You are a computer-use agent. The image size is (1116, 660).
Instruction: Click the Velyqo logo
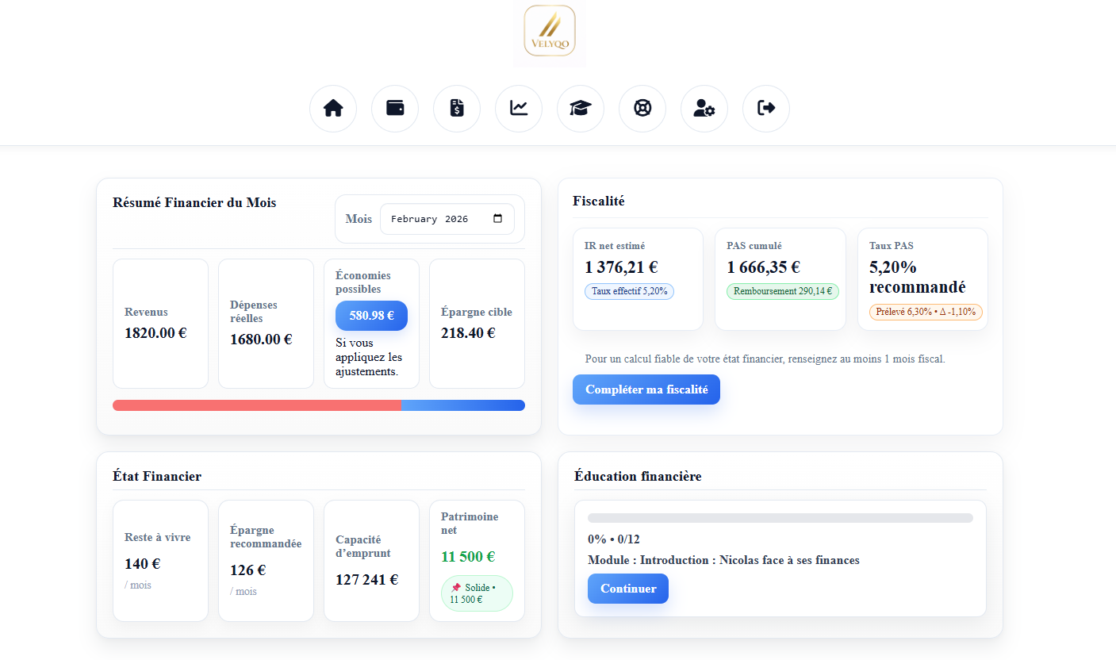pos(550,33)
